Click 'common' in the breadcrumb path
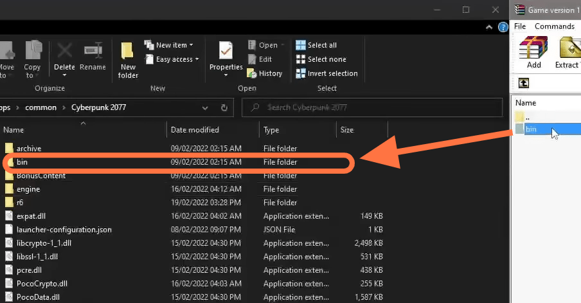The width and height of the screenshot is (581, 303). pos(40,107)
